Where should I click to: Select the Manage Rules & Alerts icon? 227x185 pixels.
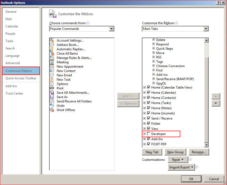pos(52,58)
